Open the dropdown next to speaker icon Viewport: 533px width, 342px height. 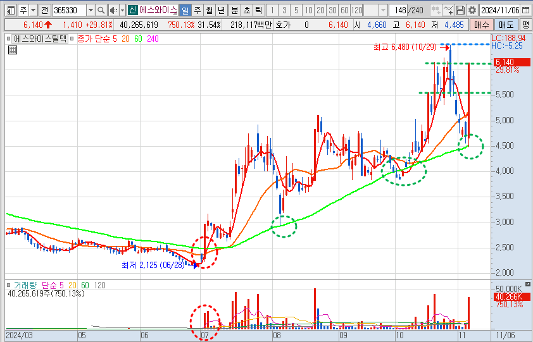point(122,11)
